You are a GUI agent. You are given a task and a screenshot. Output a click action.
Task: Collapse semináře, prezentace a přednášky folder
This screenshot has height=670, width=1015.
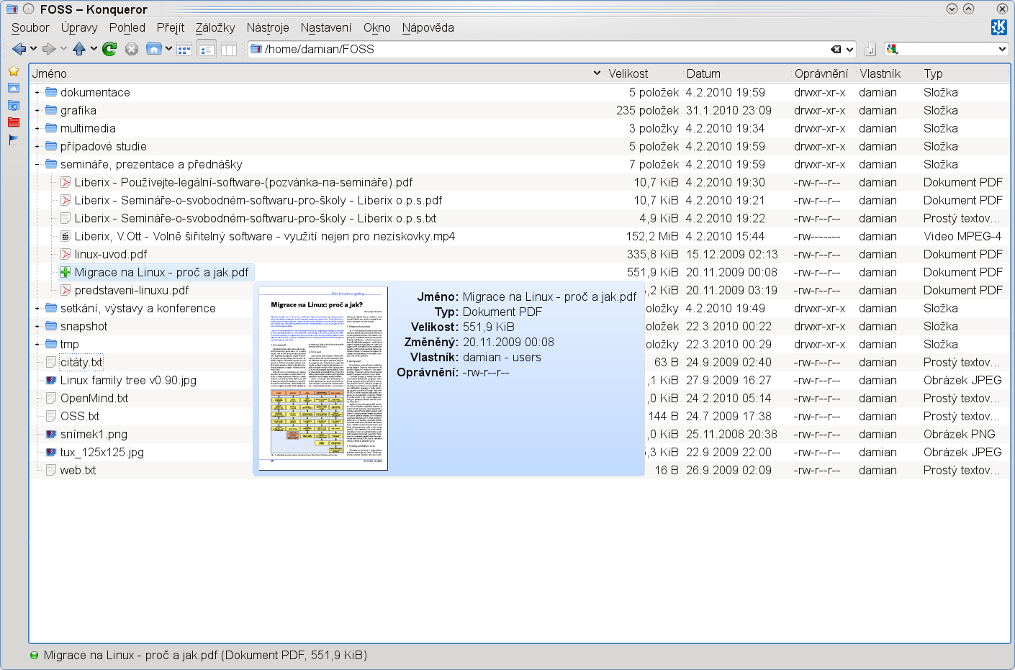click(x=37, y=164)
